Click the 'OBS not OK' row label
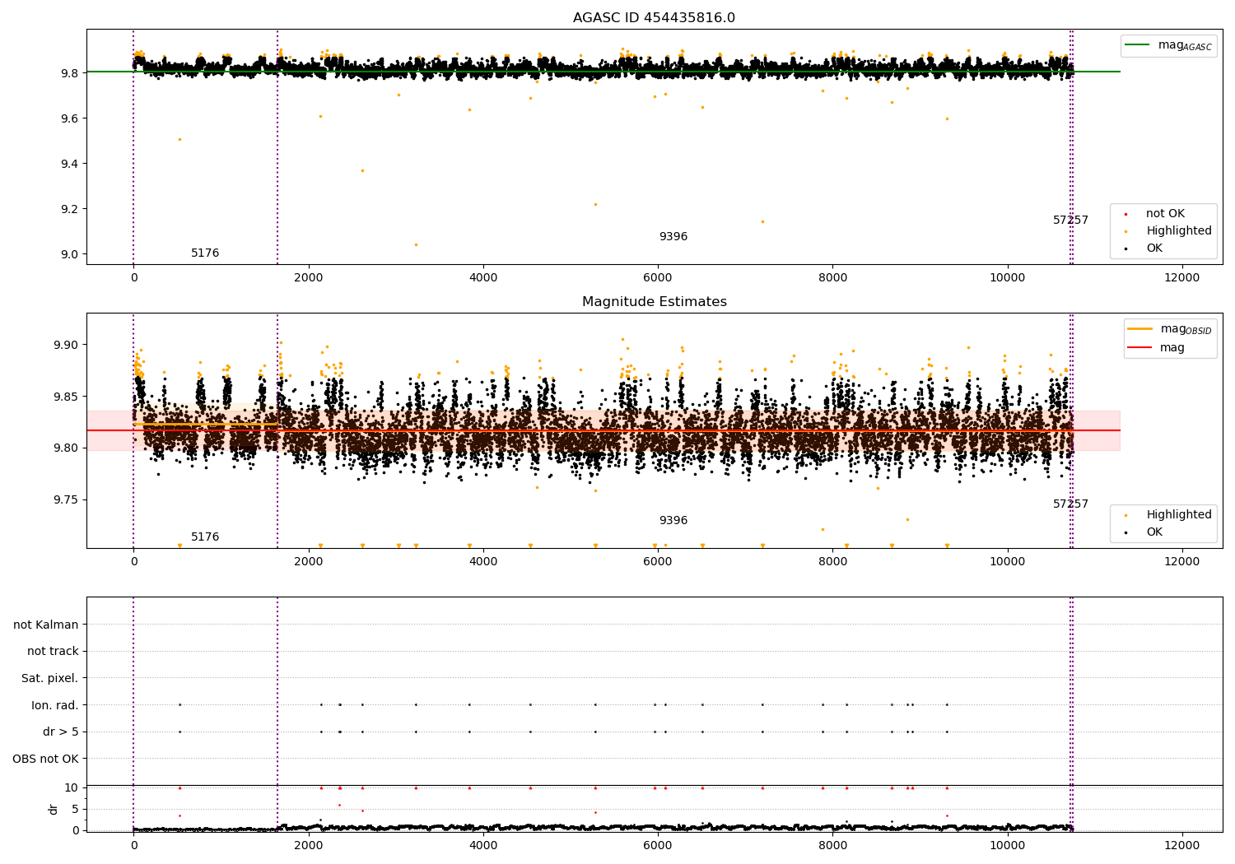This screenshot has height=864, width=1235. point(45,759)
